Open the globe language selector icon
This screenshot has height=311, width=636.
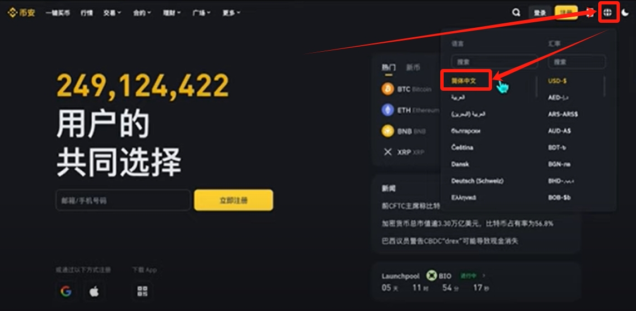point(607,13)
